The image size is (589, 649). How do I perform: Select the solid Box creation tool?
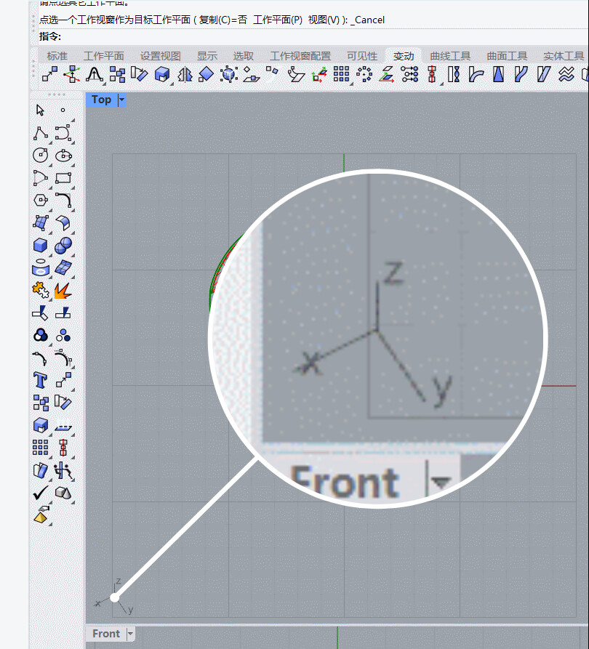[40, 245]
